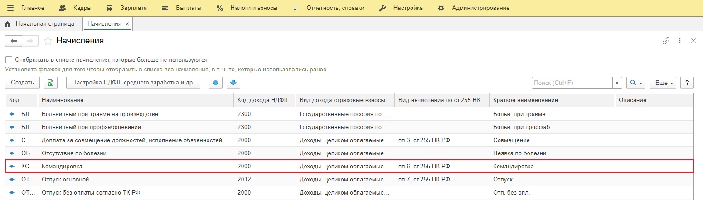Click row icon of Доплата за совмещение должностей
The image size is (703, 200).
(12, 140)
